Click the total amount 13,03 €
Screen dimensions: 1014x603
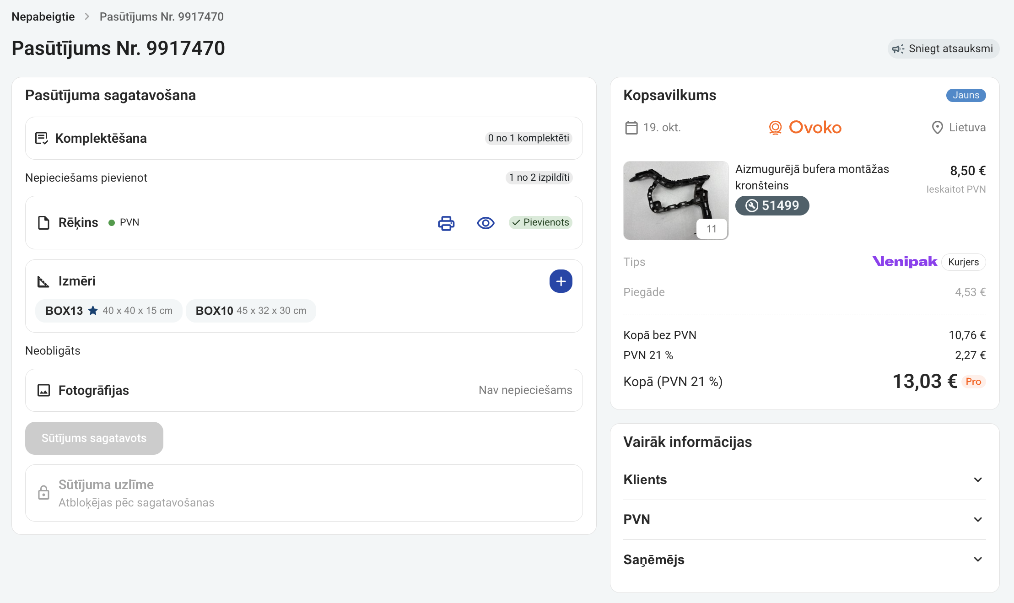click(925, 382)
